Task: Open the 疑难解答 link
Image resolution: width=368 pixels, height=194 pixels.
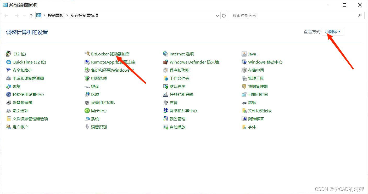Action: point(256,119)
